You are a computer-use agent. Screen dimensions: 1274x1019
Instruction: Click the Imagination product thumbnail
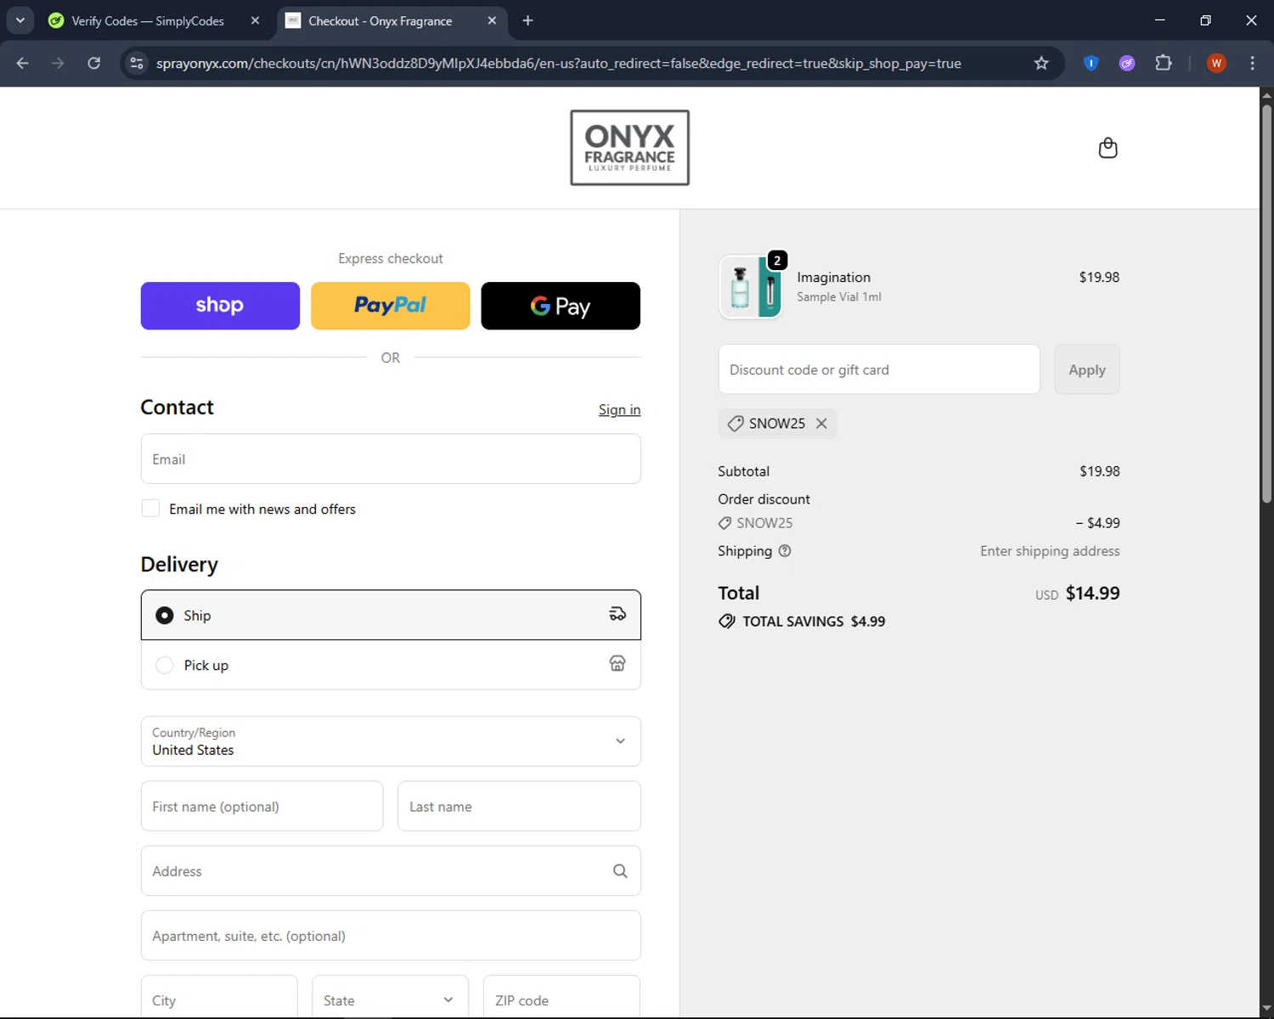pos(751,287)
